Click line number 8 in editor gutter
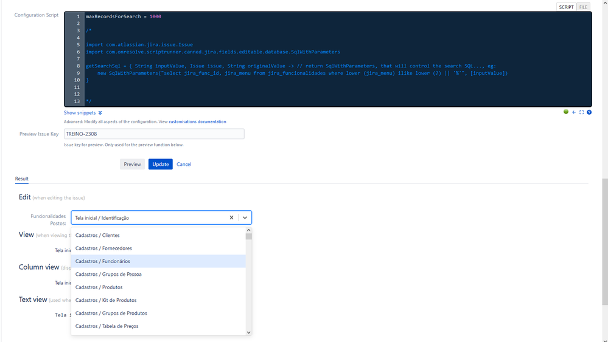Image resolution: width=608 pixels, height=342 pixels. click(78, 66)
